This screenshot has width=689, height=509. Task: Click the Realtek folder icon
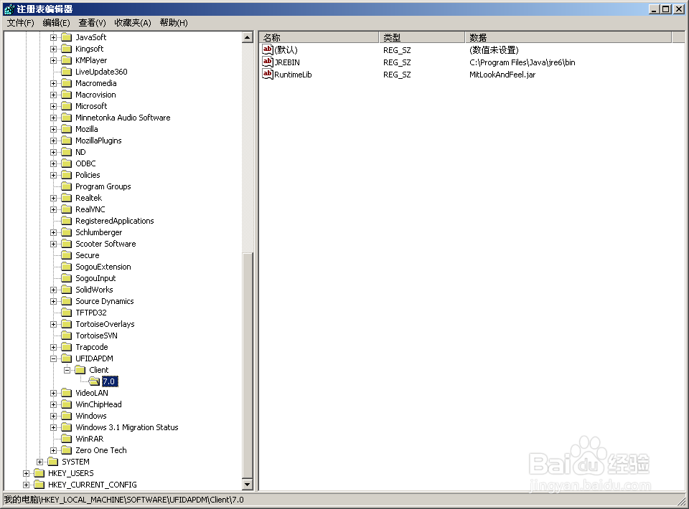coord(66,198)
